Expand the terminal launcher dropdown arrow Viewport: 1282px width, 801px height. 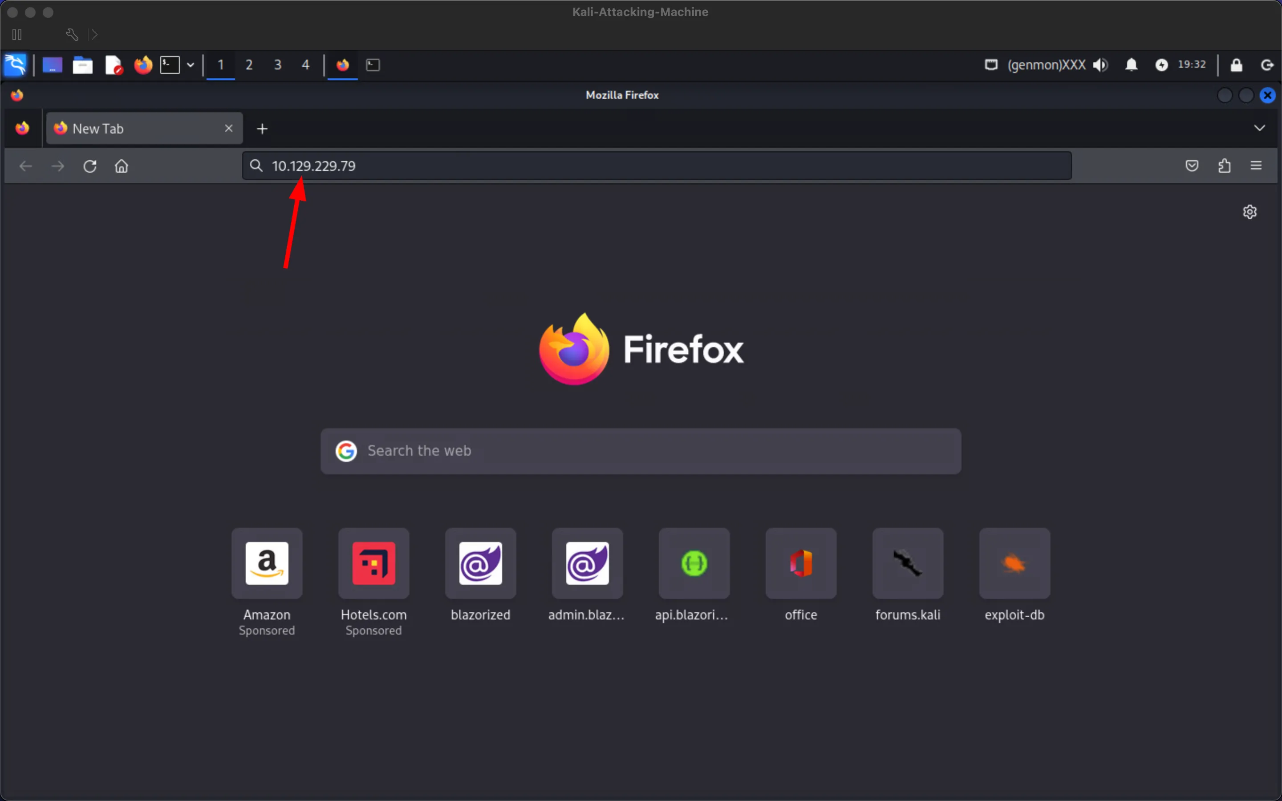tap(190, 65)
